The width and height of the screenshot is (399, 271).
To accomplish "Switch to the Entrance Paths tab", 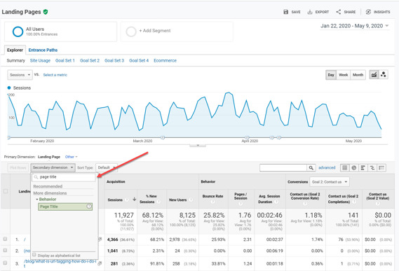I will [43, 50].
